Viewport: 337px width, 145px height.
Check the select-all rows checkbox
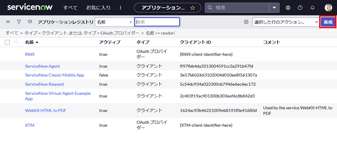tap(7, 42)
